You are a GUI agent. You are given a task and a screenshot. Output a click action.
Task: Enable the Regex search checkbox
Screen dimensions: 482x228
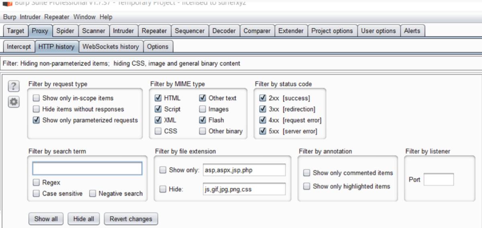coord(37,183)
